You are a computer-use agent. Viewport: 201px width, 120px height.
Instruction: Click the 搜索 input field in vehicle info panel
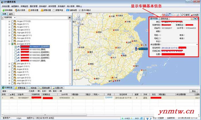point(18,91)
